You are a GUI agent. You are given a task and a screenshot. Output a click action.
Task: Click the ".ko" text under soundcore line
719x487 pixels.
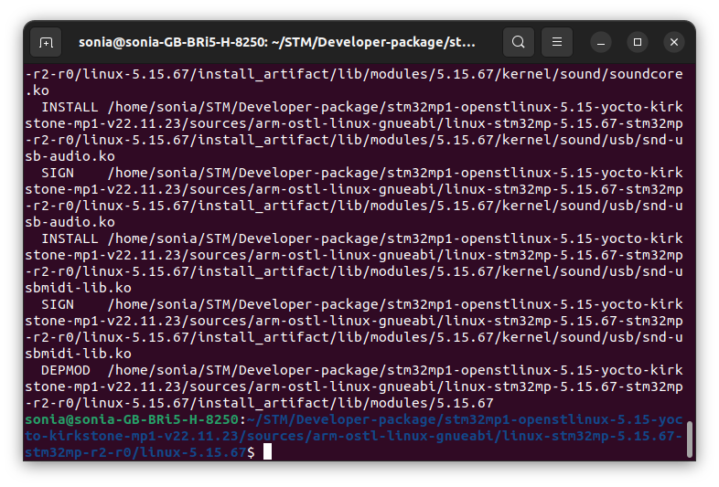[37, 90]
